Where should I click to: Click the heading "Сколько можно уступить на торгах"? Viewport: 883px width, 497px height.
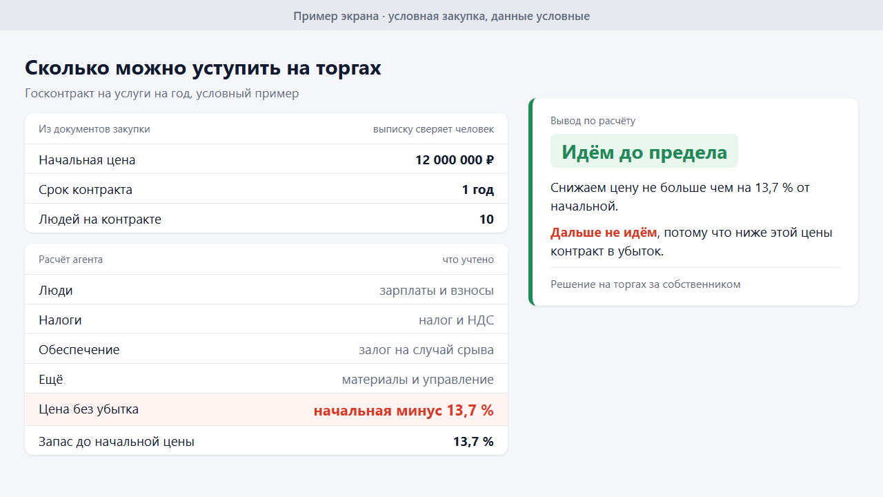[203, 68]
